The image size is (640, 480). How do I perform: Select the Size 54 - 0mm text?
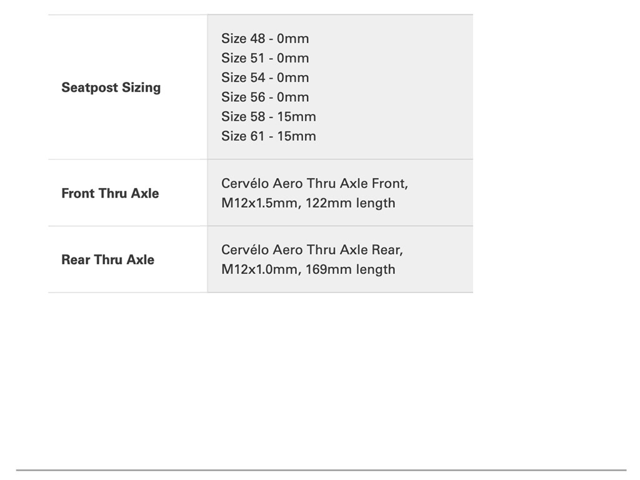265,77
